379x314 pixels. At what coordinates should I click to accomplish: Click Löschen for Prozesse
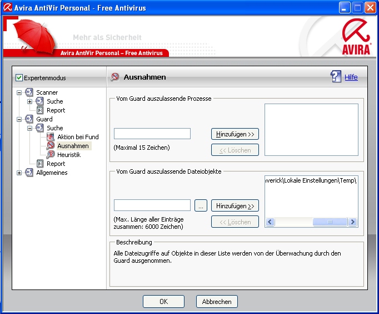[x=235, y=150]
